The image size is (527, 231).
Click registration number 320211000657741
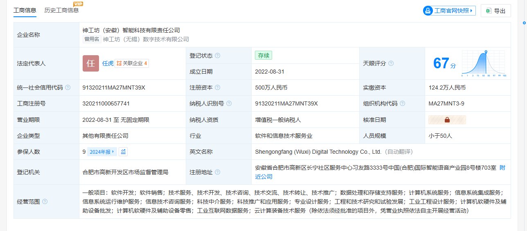point(106,103)
